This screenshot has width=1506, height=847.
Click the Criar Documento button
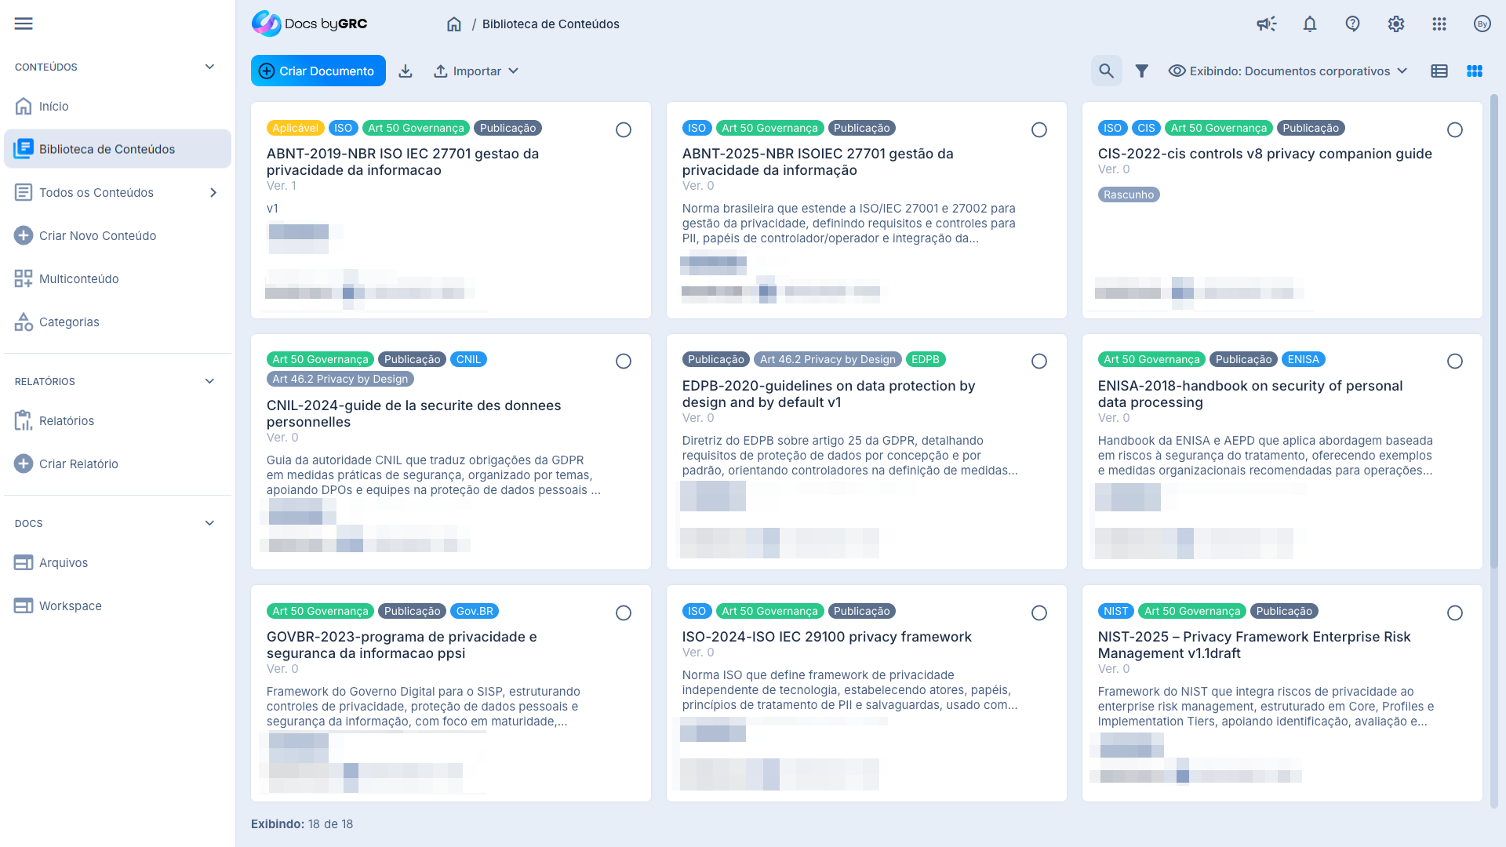click(318, 71)
